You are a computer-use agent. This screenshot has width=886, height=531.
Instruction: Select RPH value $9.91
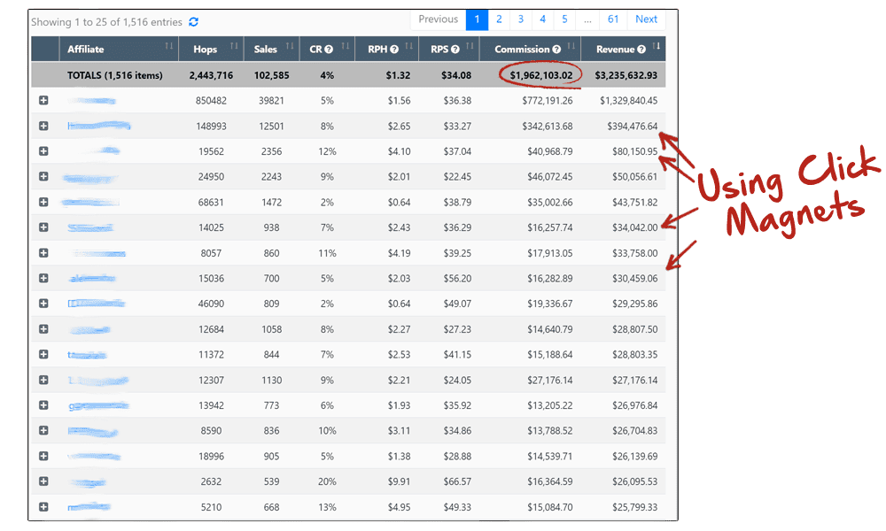point(399,481)
